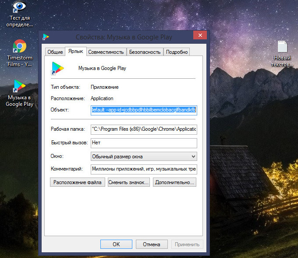Click the Комментарий: label
Image resolution: width=298 pixels, height=258 pixels.
coord(67,169)
